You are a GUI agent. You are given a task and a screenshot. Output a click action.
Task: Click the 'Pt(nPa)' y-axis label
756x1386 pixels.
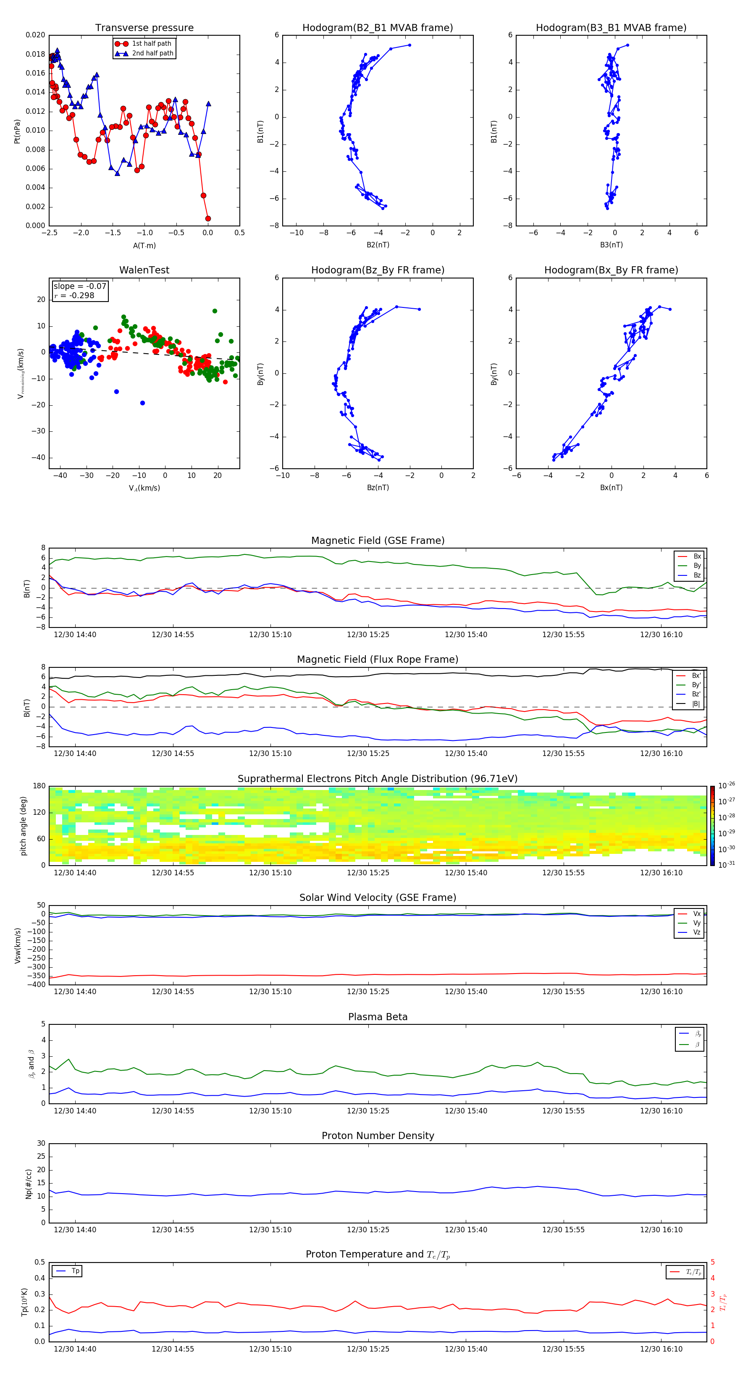pyautogui.click(x=17, y=131)
